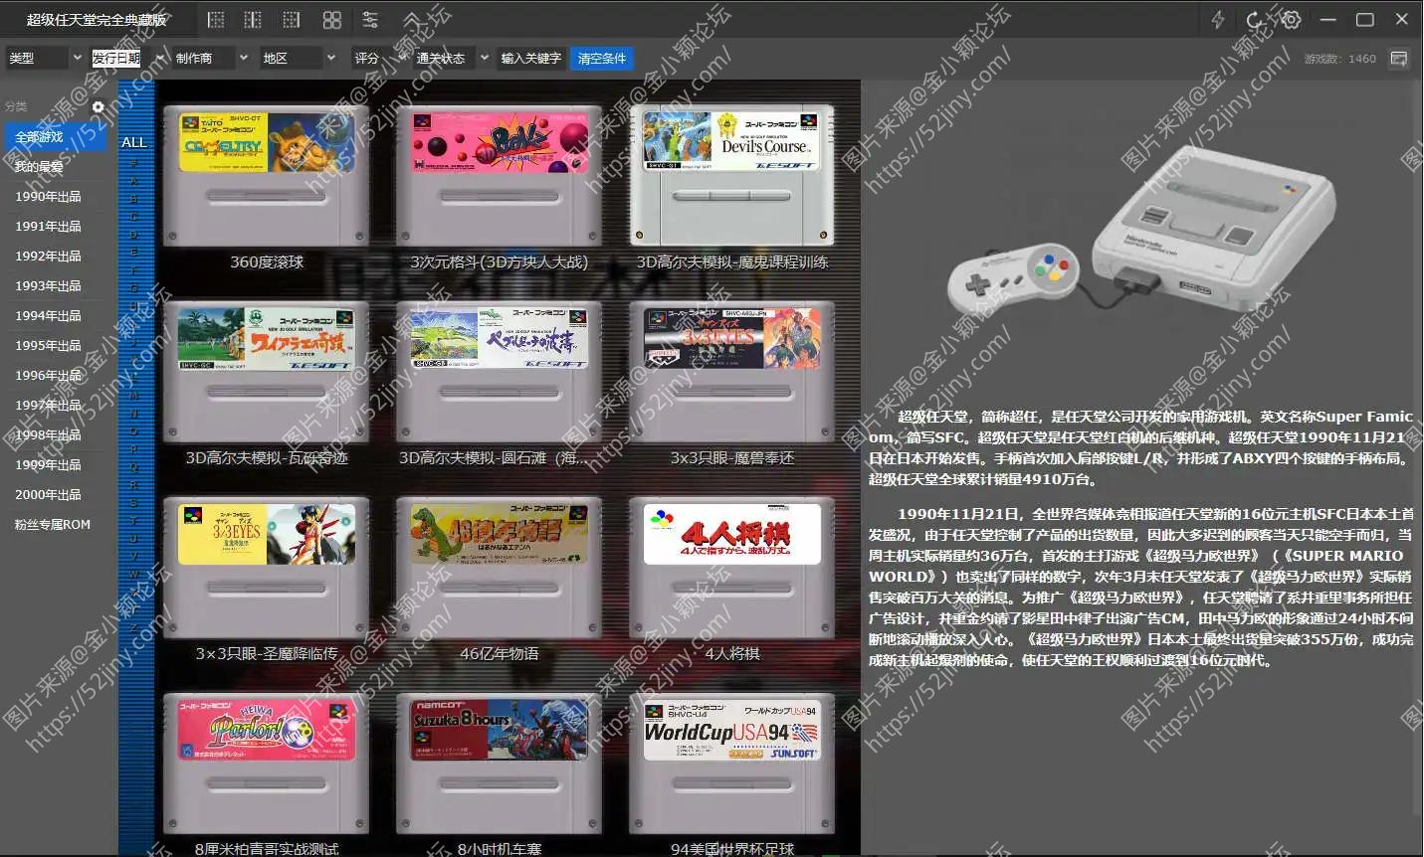Click the gear icon next to 分类
1424x857 pixels.
(x=97, y=106)
